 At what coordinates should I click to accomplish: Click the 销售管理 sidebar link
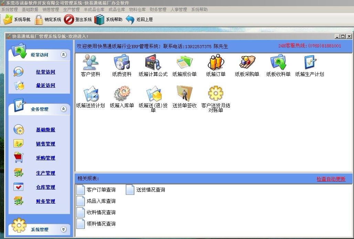click(x=46, y=144)
